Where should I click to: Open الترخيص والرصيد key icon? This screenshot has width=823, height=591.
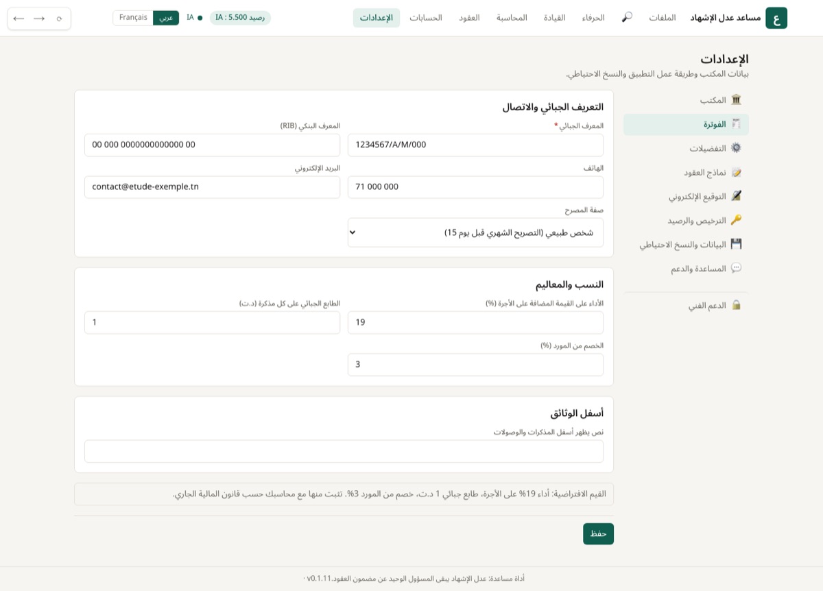click(x=736, y=220)
